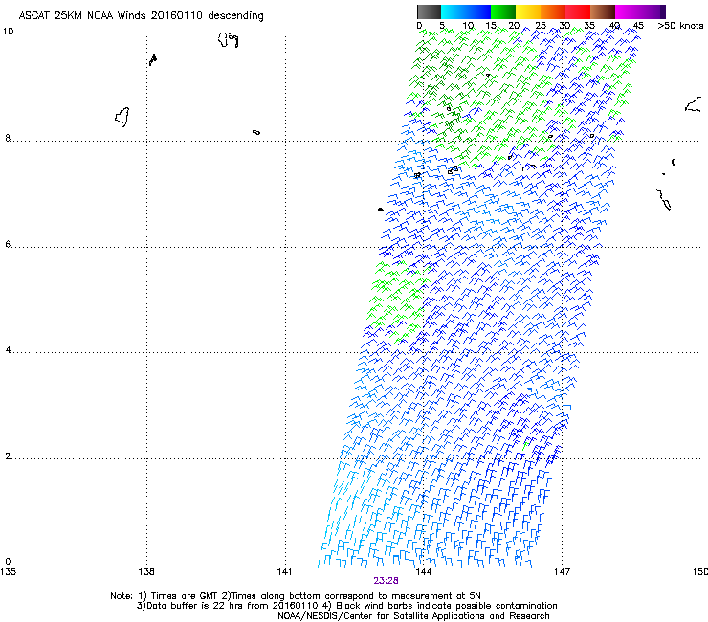Click the latitude label '10'
The width and height of the screenshot is (708, 622).
coord(8,32)
